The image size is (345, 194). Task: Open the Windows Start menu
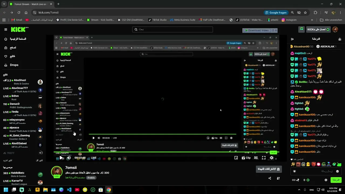pyautogui.click(x=6, y=190)
